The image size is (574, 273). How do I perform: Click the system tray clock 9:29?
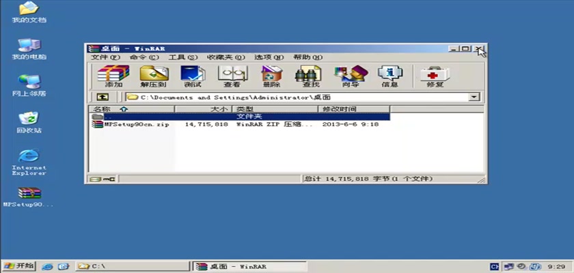[555, 266]
